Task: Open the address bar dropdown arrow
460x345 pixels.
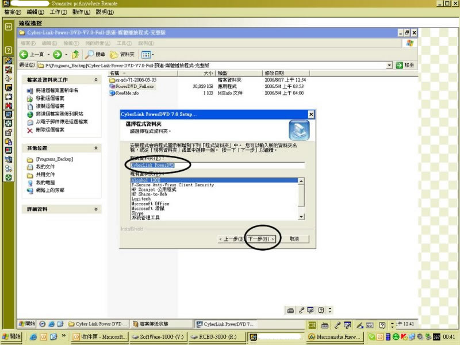Action: pos(389,65)
